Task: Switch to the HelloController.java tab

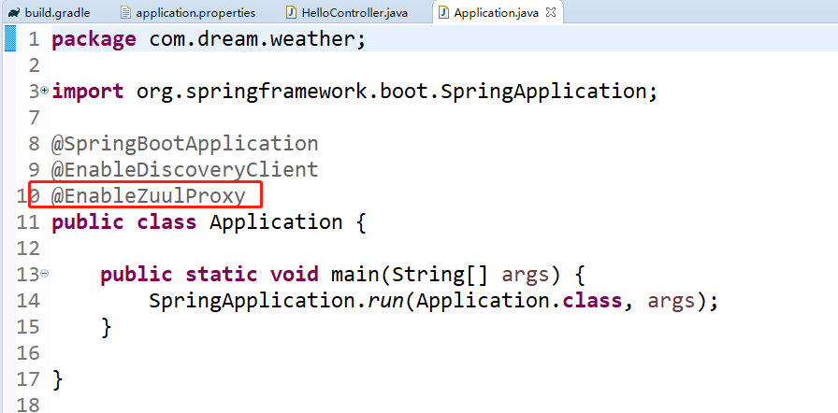Action: point(348,12)
